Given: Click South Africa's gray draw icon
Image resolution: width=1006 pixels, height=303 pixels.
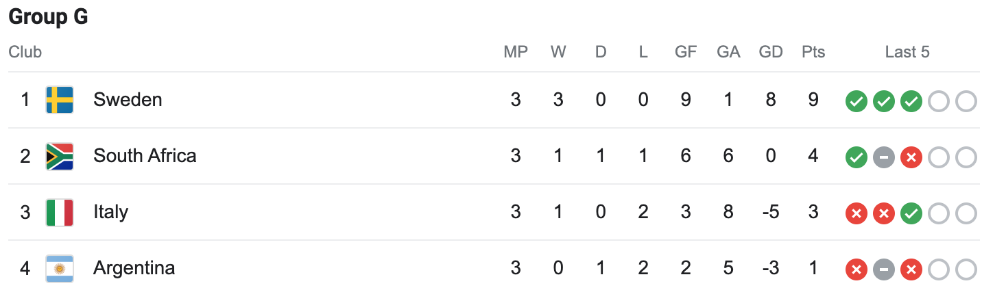Looking at the screenshot, I should coord(883,158).
